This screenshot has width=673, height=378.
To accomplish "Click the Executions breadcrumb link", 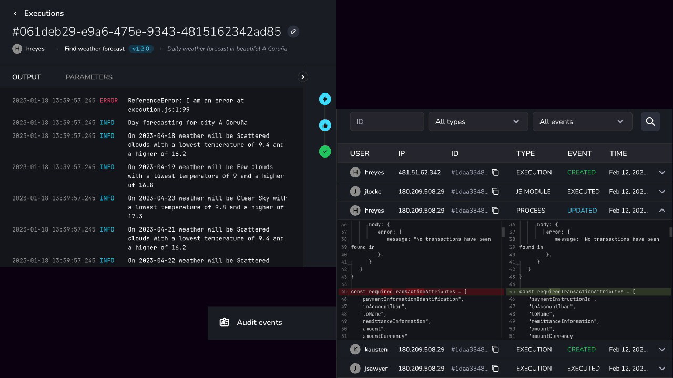I will tap(44, 13).
